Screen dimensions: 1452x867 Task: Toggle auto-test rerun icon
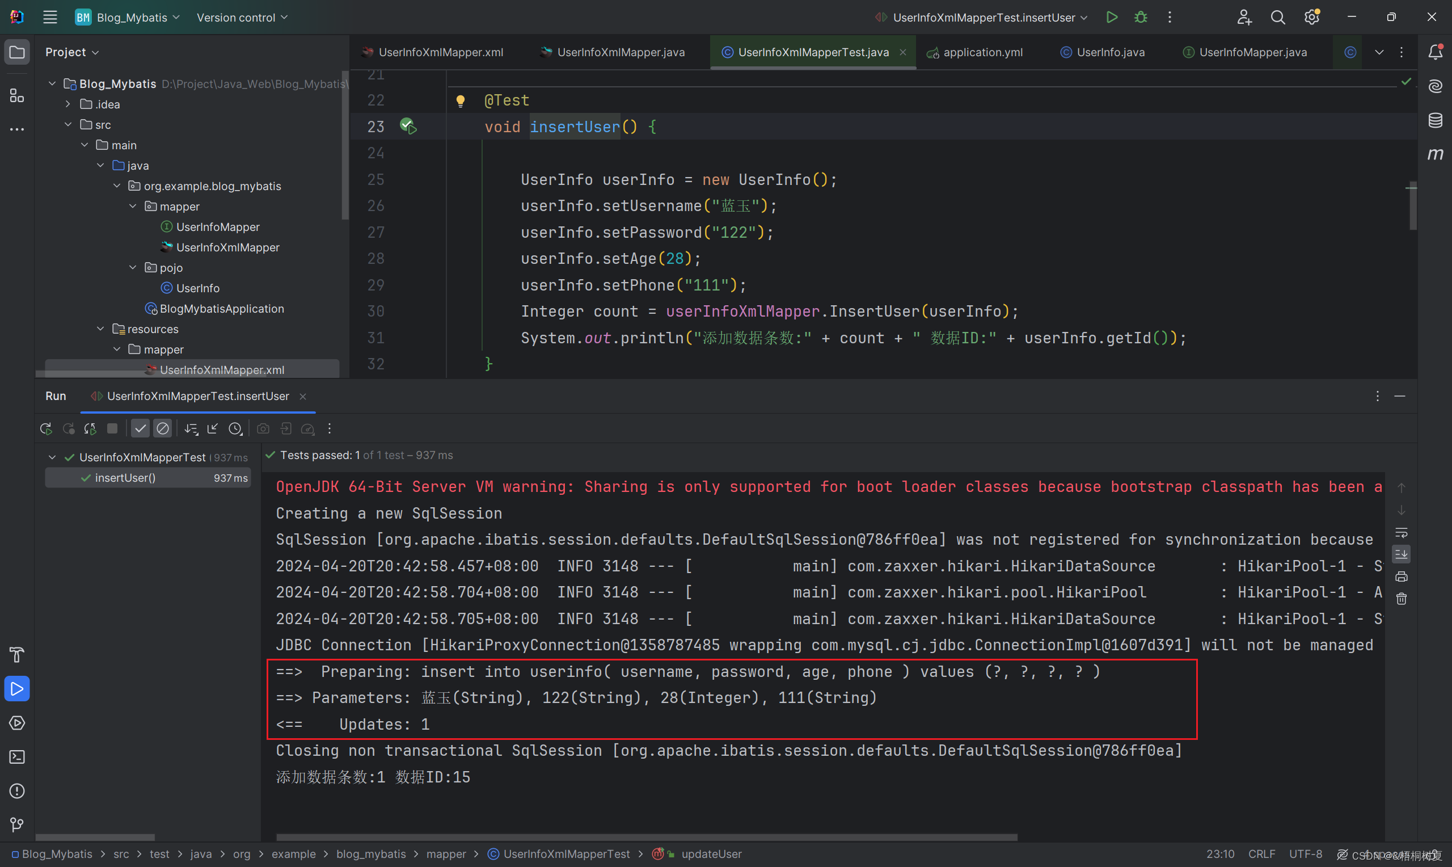pyautogui.click(x=91, y=429)
